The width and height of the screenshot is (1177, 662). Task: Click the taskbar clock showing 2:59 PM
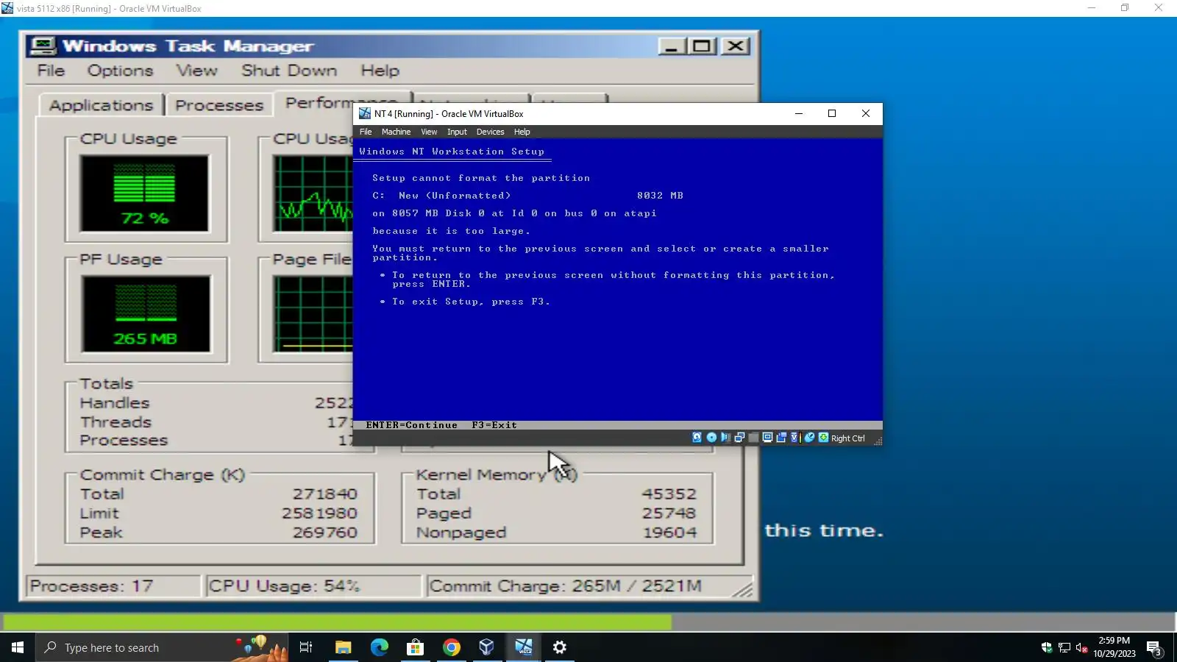click(x=1114, y=647)
